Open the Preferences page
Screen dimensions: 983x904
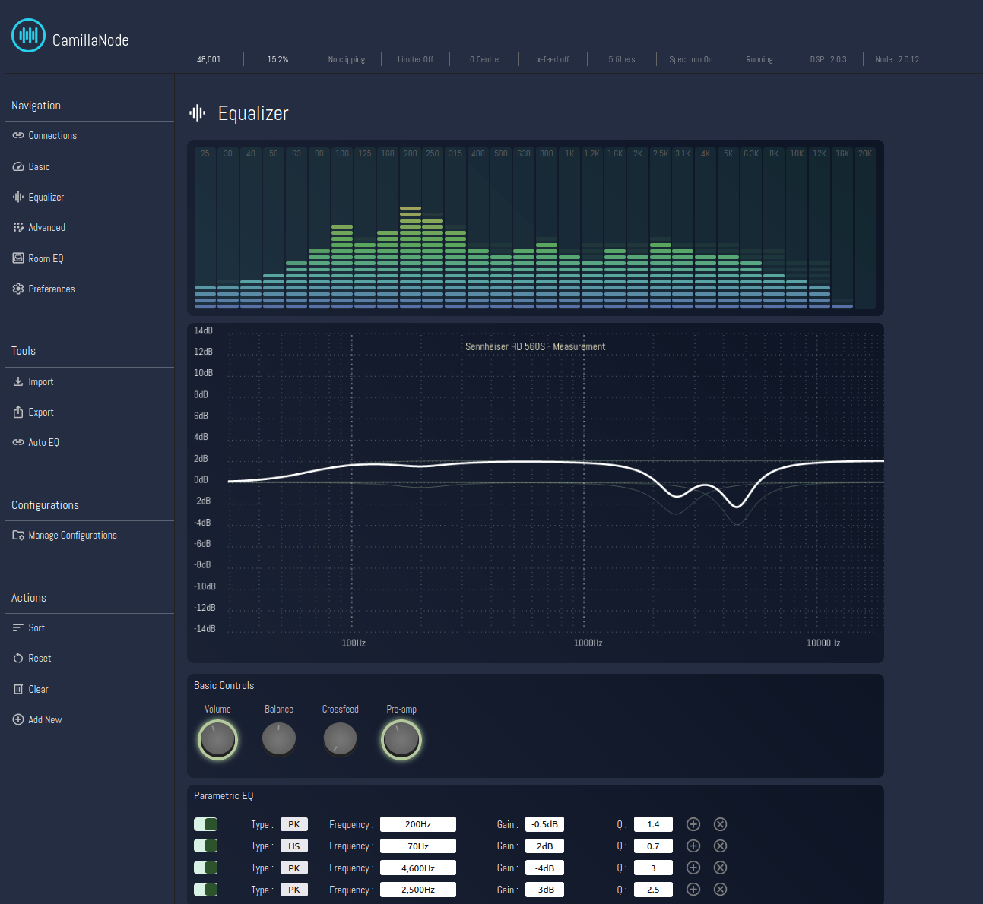point(52,289)
